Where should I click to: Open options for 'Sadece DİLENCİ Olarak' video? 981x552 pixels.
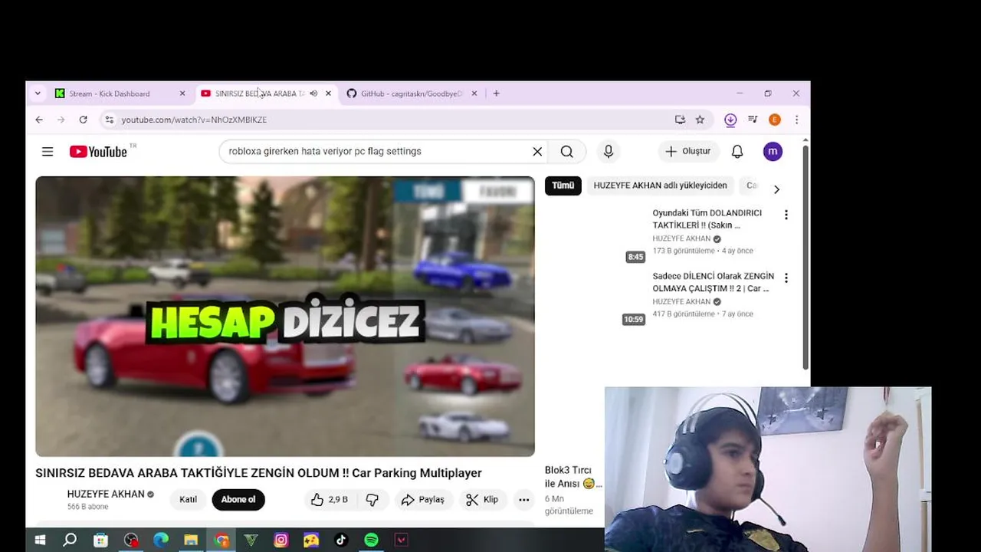pos(786,278)
